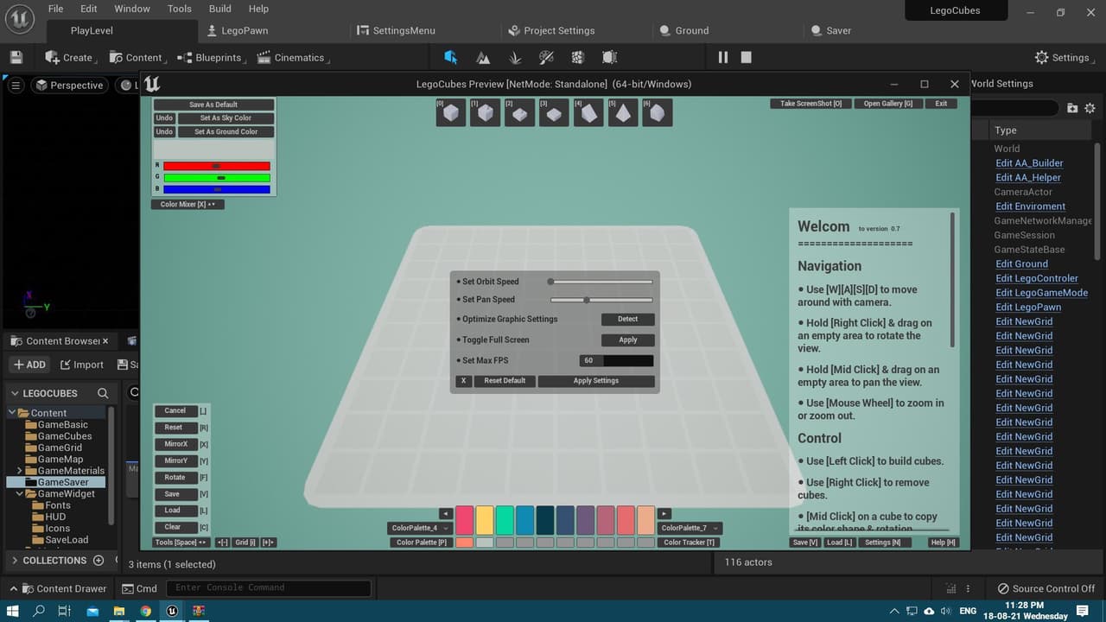Open the ColorPalette_7 dropdown
The height and width of the screenshot is (622, 1106).
690,528
